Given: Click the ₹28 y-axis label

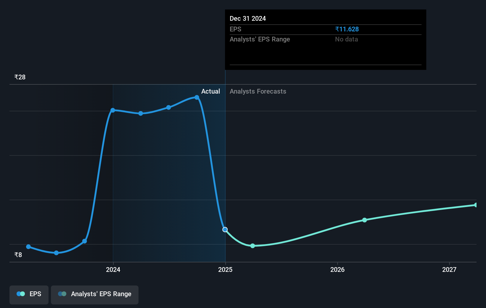Looking at the screenshot, I should coord(20,77).
